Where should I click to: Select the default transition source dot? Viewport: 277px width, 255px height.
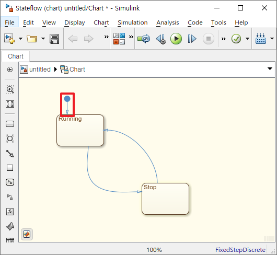tap(67, 99)
